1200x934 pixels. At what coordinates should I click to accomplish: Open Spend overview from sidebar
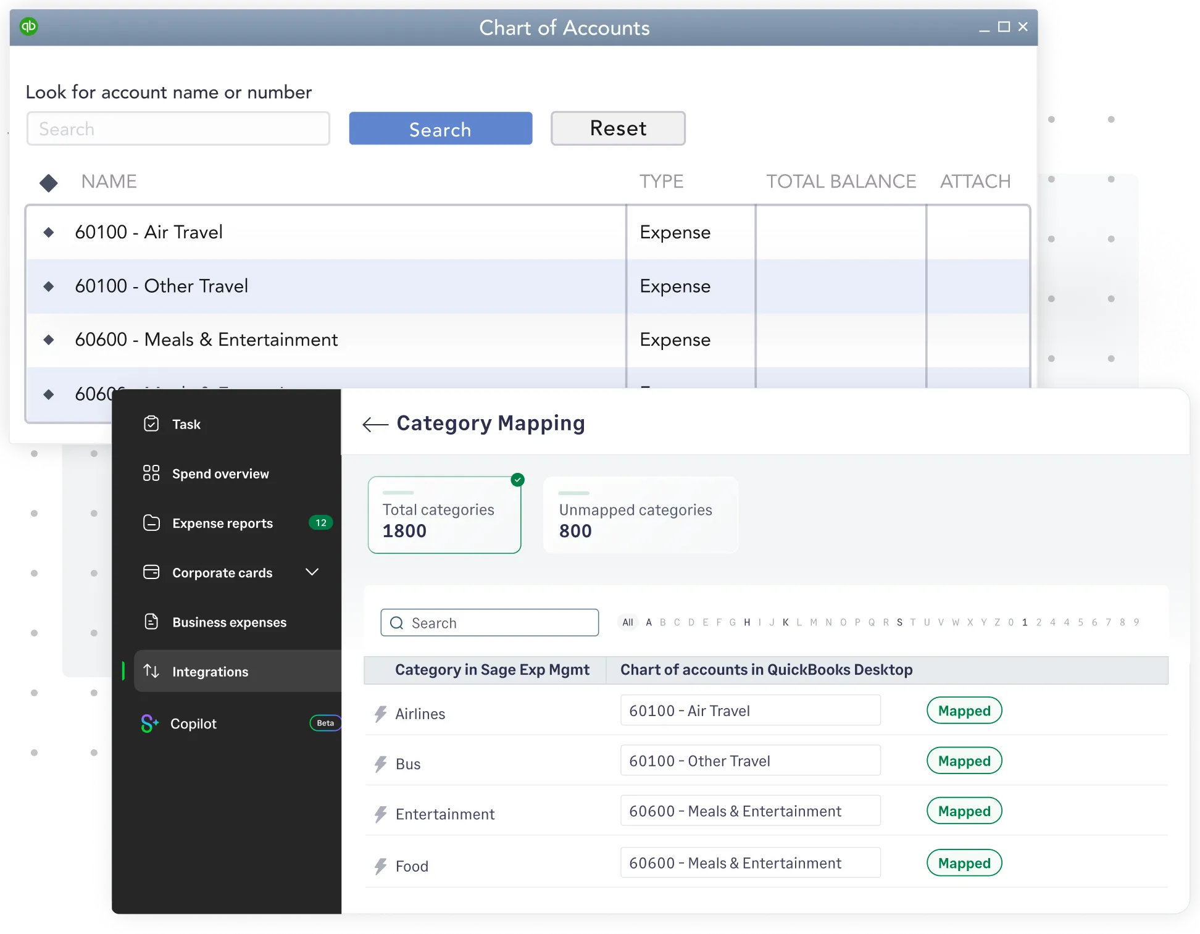tap(220, 473)
